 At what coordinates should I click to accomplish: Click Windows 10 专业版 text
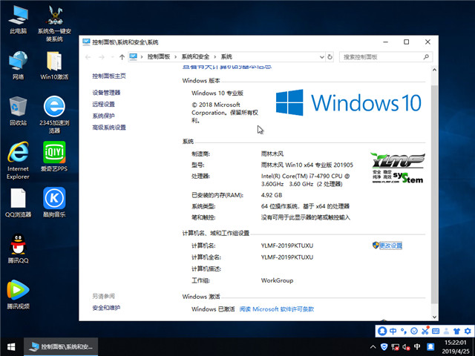[217, 93]
